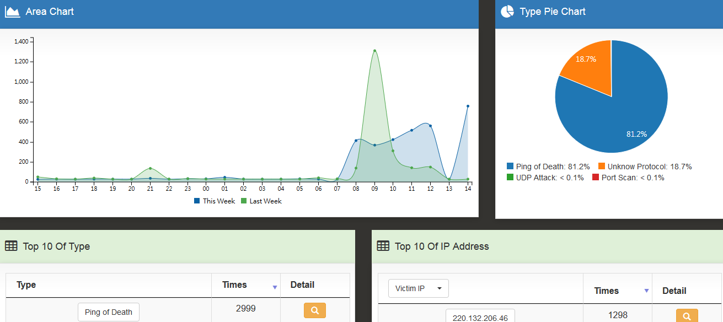Toggle UDP Attack in pie legend
The height and width of the screenshot is (322, 723).
pyautogui.click(x=545, y=178)
